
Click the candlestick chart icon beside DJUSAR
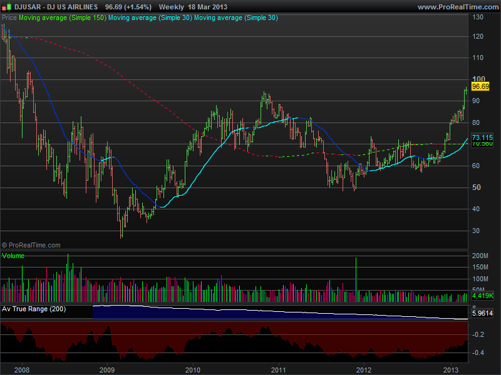pyautogui.click(x=7, y=7)
